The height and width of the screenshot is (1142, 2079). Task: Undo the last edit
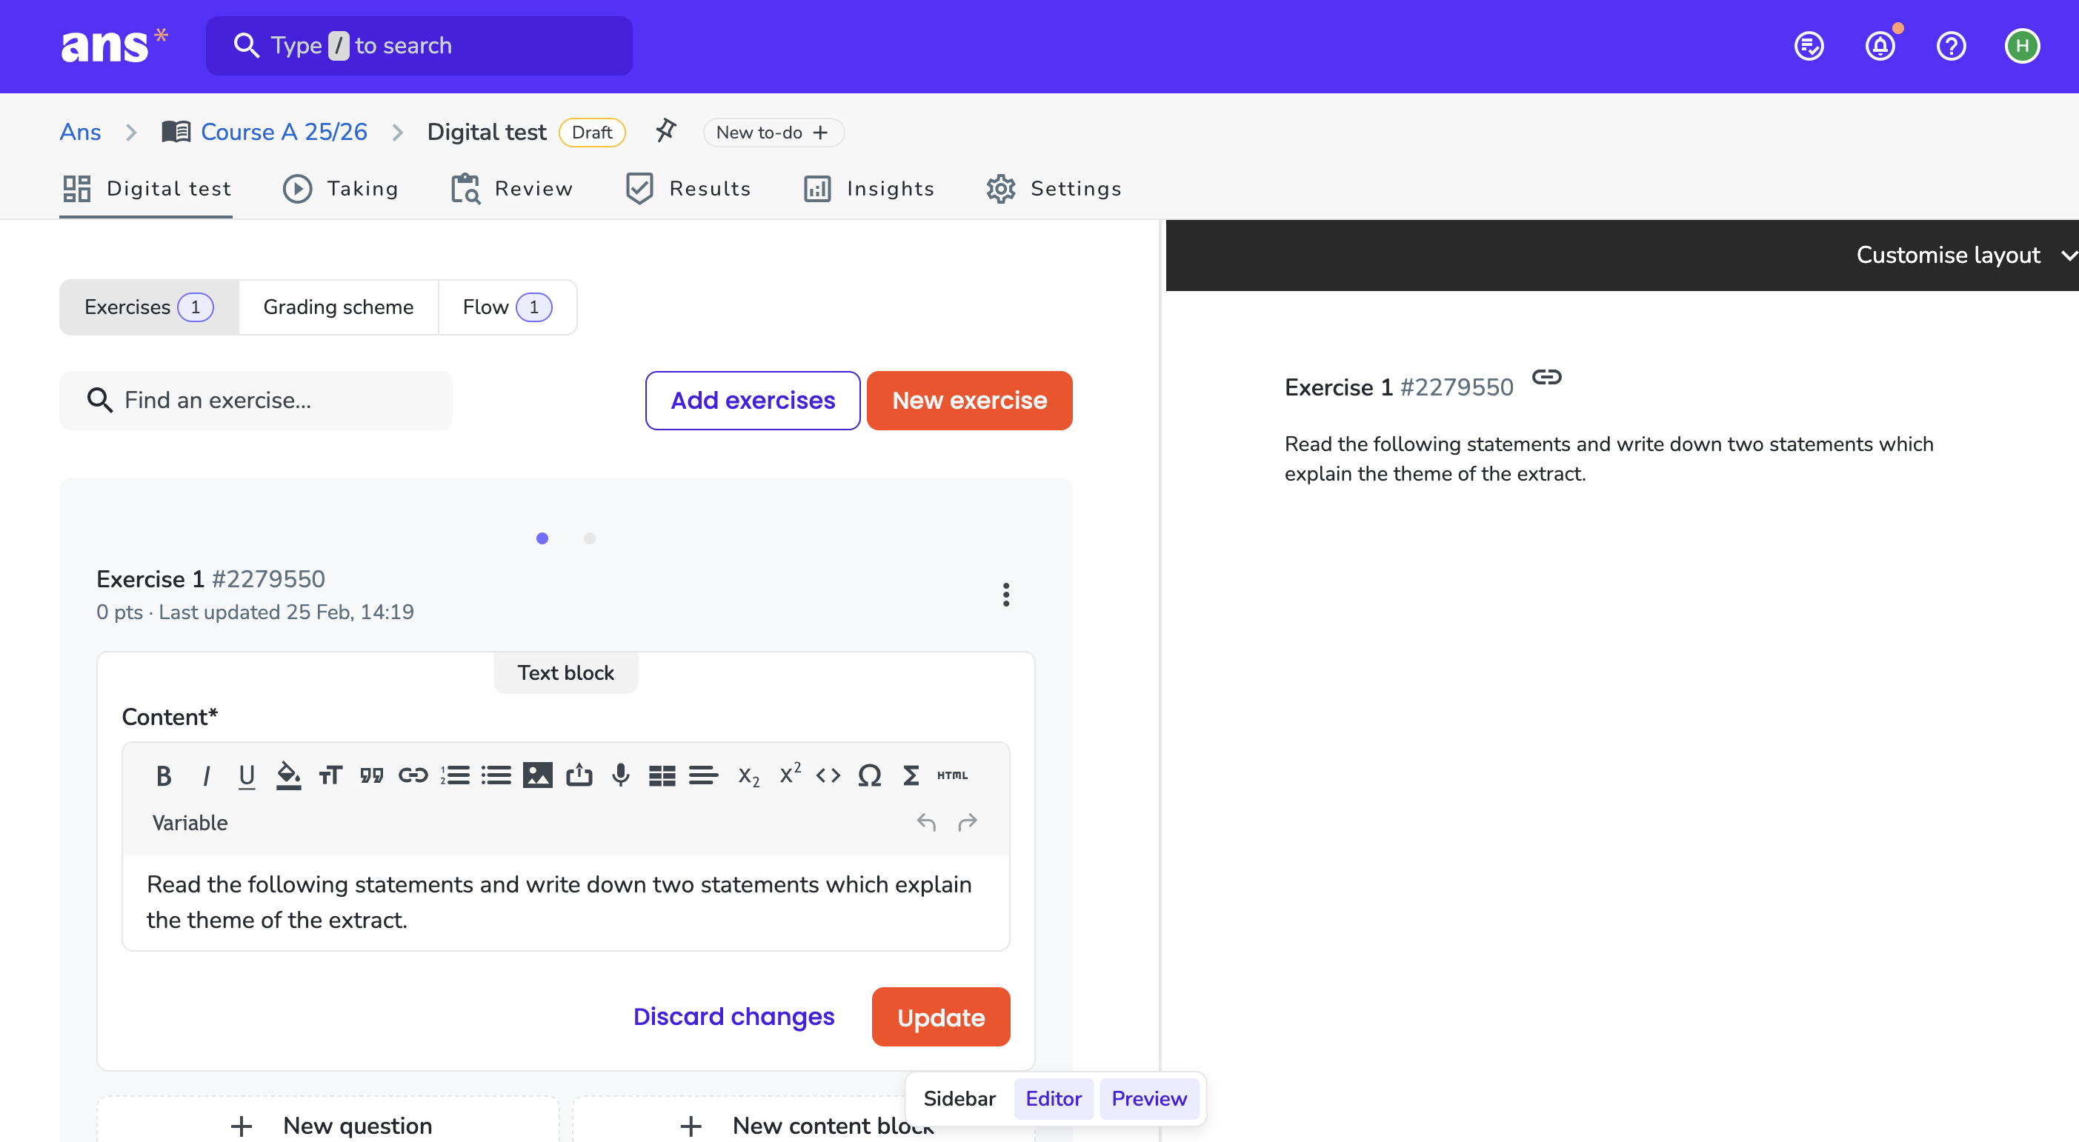pos(925,822)
